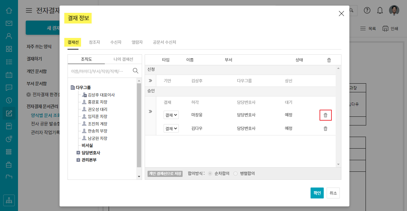Screen dimensions: 407x211
Task: Delete 마장웅 from the approval line
Action: click(x=325, y=115)
